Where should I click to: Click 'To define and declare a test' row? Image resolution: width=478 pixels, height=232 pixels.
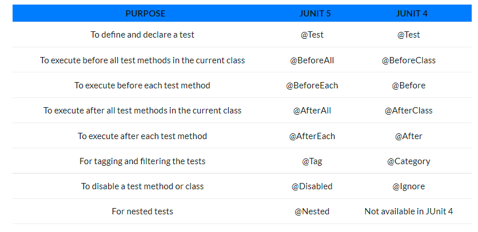click(242, 35)
